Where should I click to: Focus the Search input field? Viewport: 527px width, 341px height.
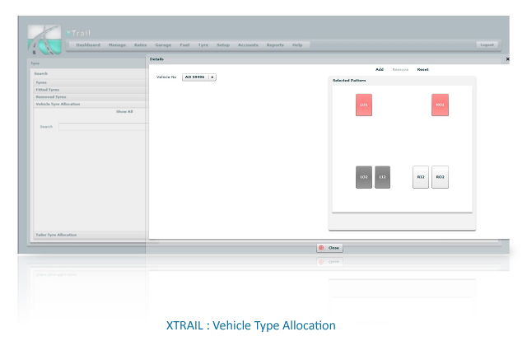click(102, 127)
